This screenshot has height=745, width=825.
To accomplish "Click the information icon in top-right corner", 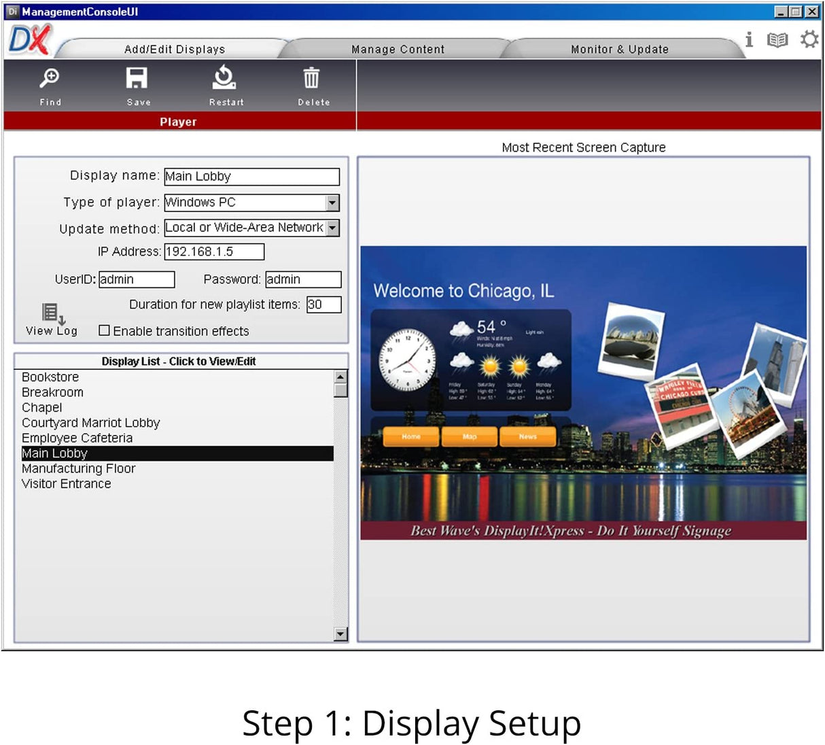I will tap(749, 39).
